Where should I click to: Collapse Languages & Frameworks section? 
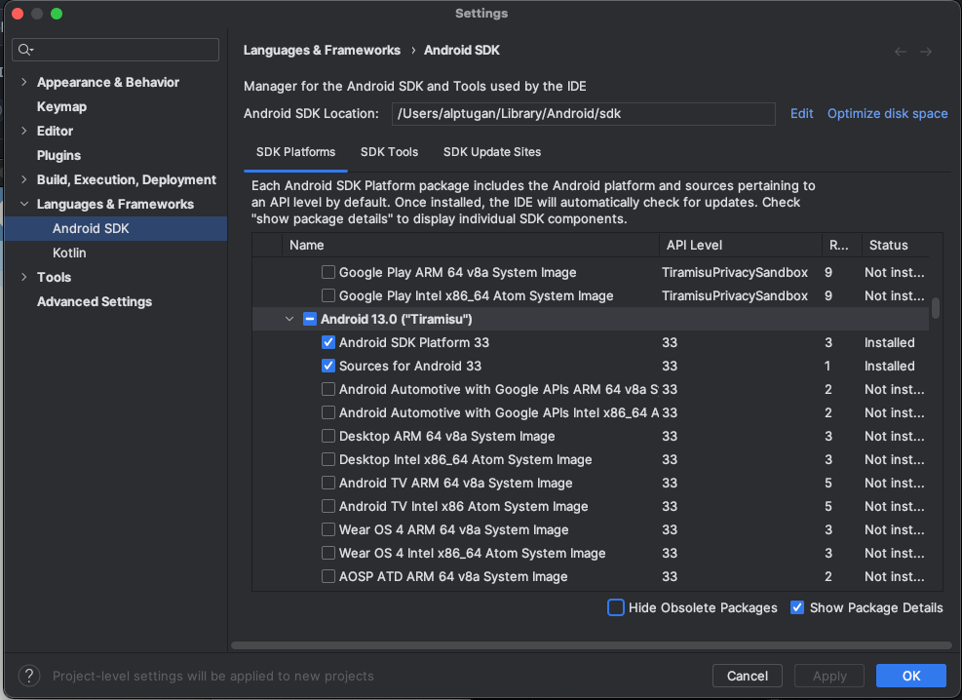click(24, 204)
